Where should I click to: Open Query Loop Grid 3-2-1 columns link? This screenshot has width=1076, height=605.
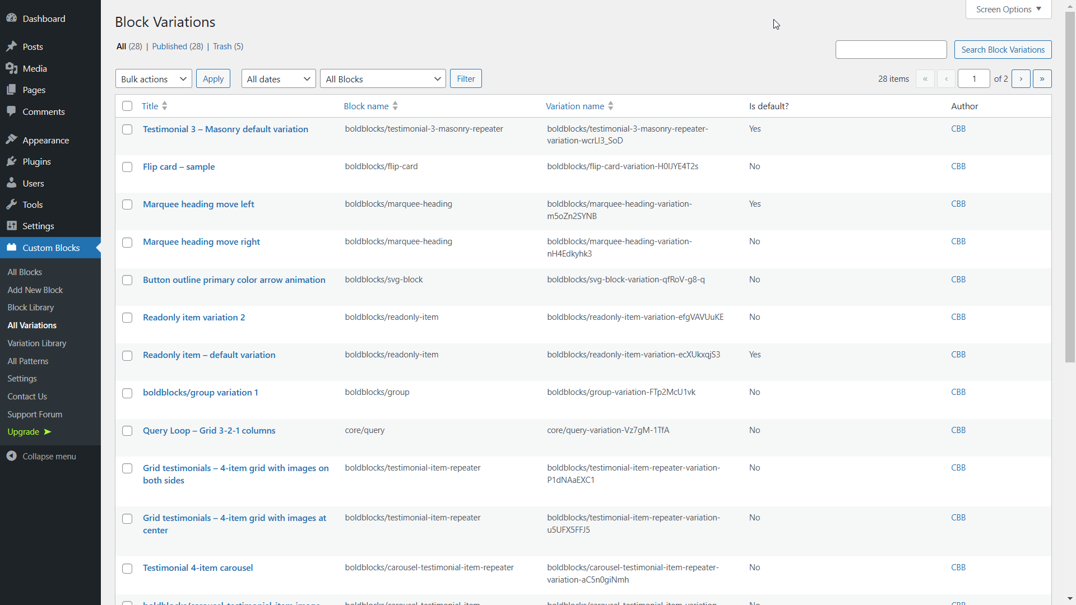click(209, 431)
